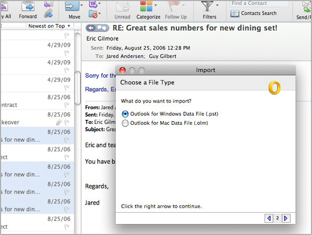Open the Filters funnel icon
The image size is (312, 235).
point(207,6)
